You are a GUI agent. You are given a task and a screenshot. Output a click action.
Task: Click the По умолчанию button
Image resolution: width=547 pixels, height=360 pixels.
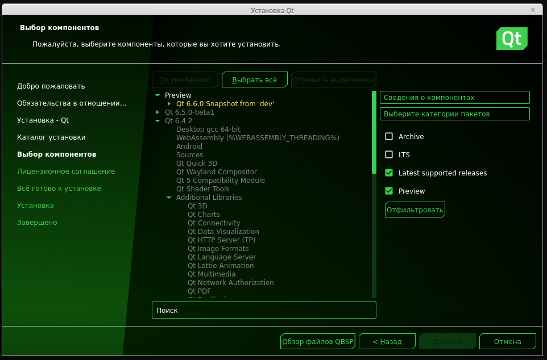(185, 80)
